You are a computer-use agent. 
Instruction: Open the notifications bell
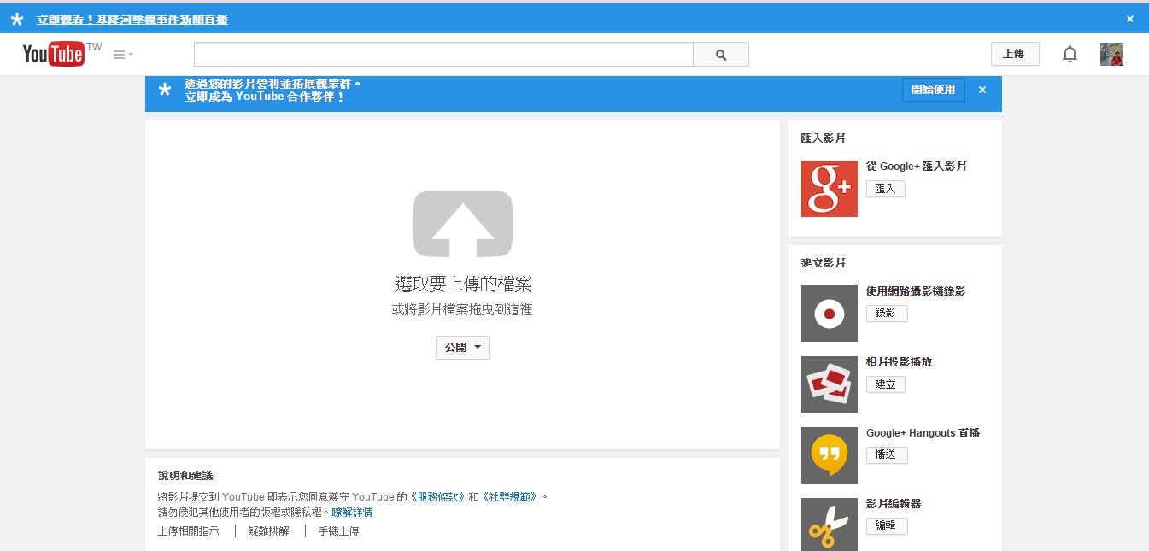[x=1070, y=55]
